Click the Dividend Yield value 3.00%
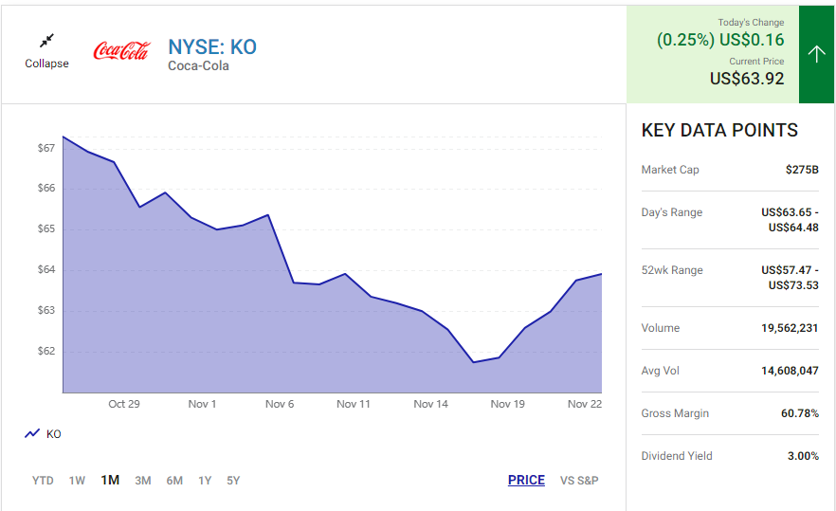 pos(803,456)
